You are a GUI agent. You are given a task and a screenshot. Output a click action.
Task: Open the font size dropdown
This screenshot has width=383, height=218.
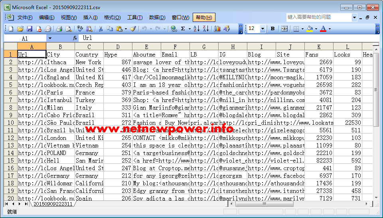[x=263, y=29]
